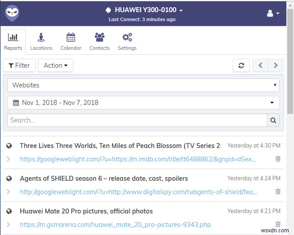Screen dimensions: 294x235
Task: Go to the previous page arrow
Action: (260, 65)
